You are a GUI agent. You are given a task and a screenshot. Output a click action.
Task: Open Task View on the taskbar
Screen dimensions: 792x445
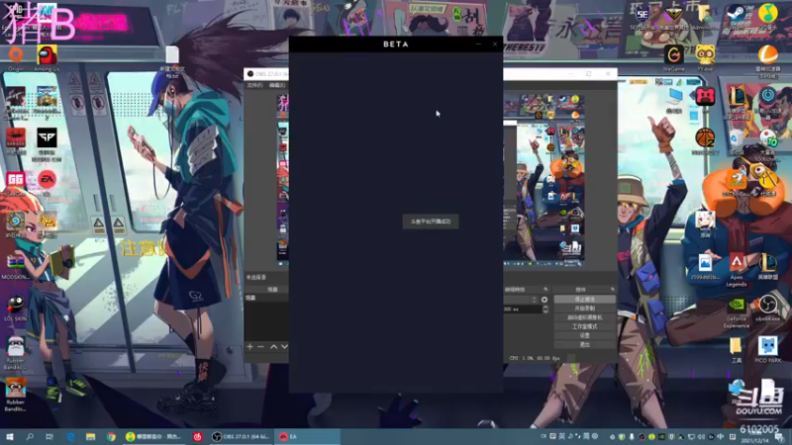pyautogui.click(x=49, y=436)
